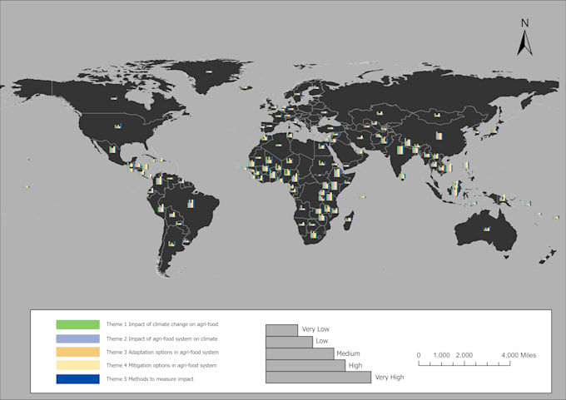This screenshot has width=566, height=400.
Task: Click the bar chart over Canada
Action: click(x=114, y=98)
